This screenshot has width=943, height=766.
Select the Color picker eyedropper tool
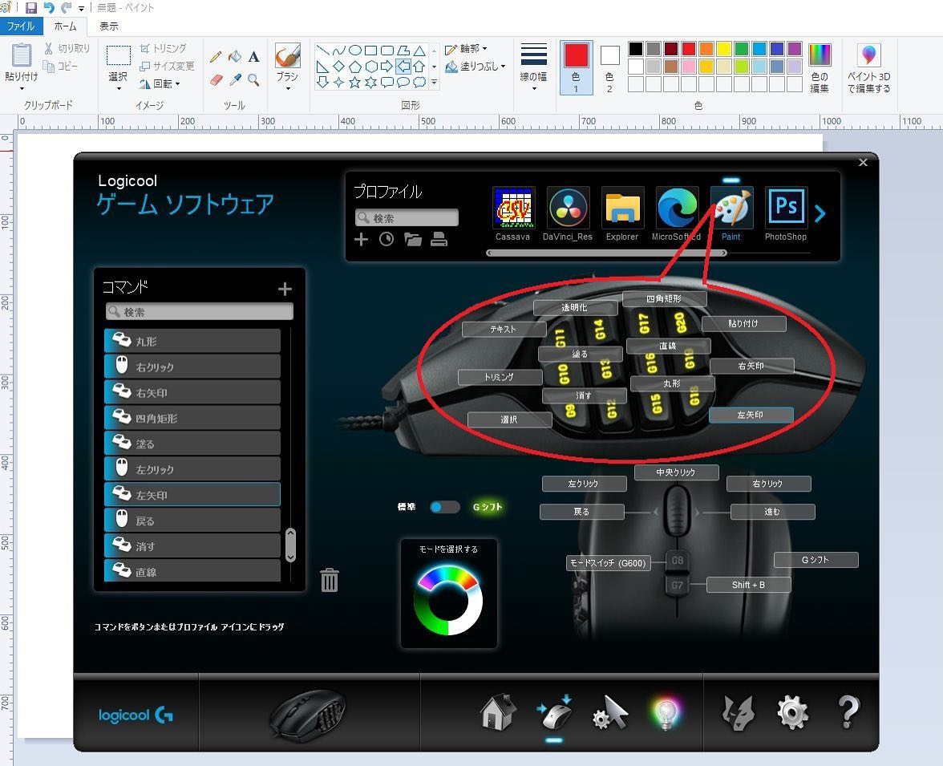tap(234, 79)
